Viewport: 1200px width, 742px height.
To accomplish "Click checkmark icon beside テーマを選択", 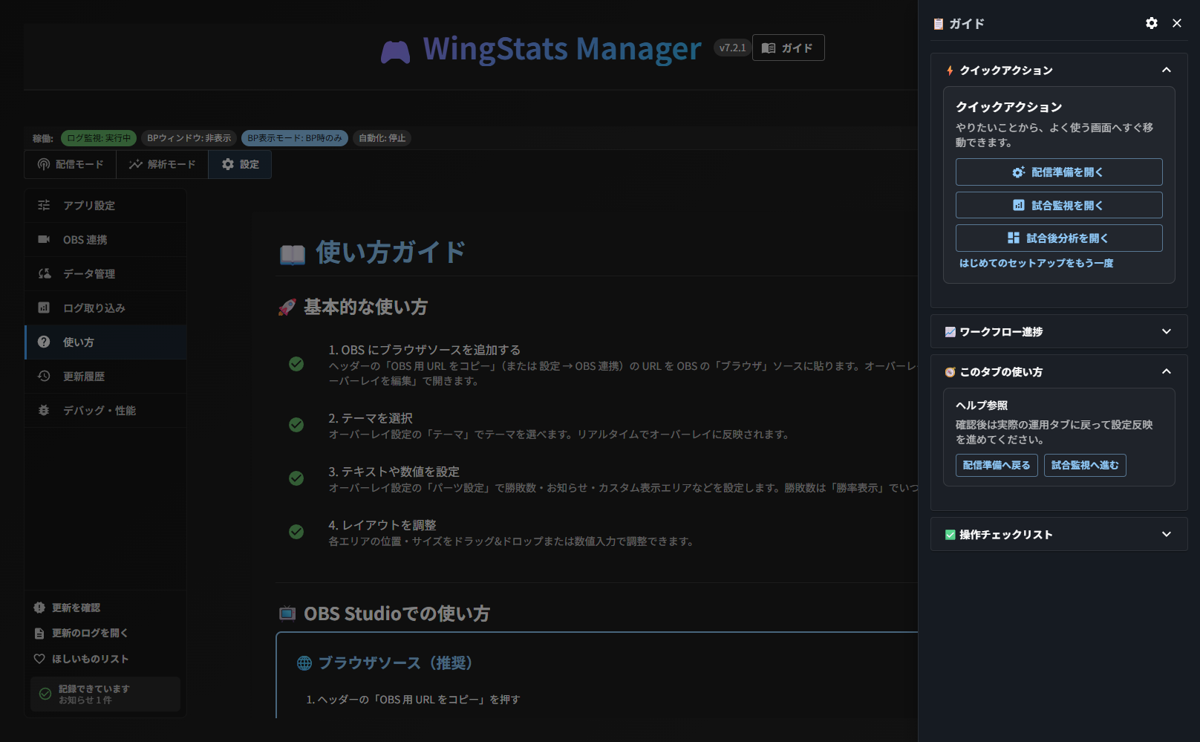I will [x=296, y=425].
